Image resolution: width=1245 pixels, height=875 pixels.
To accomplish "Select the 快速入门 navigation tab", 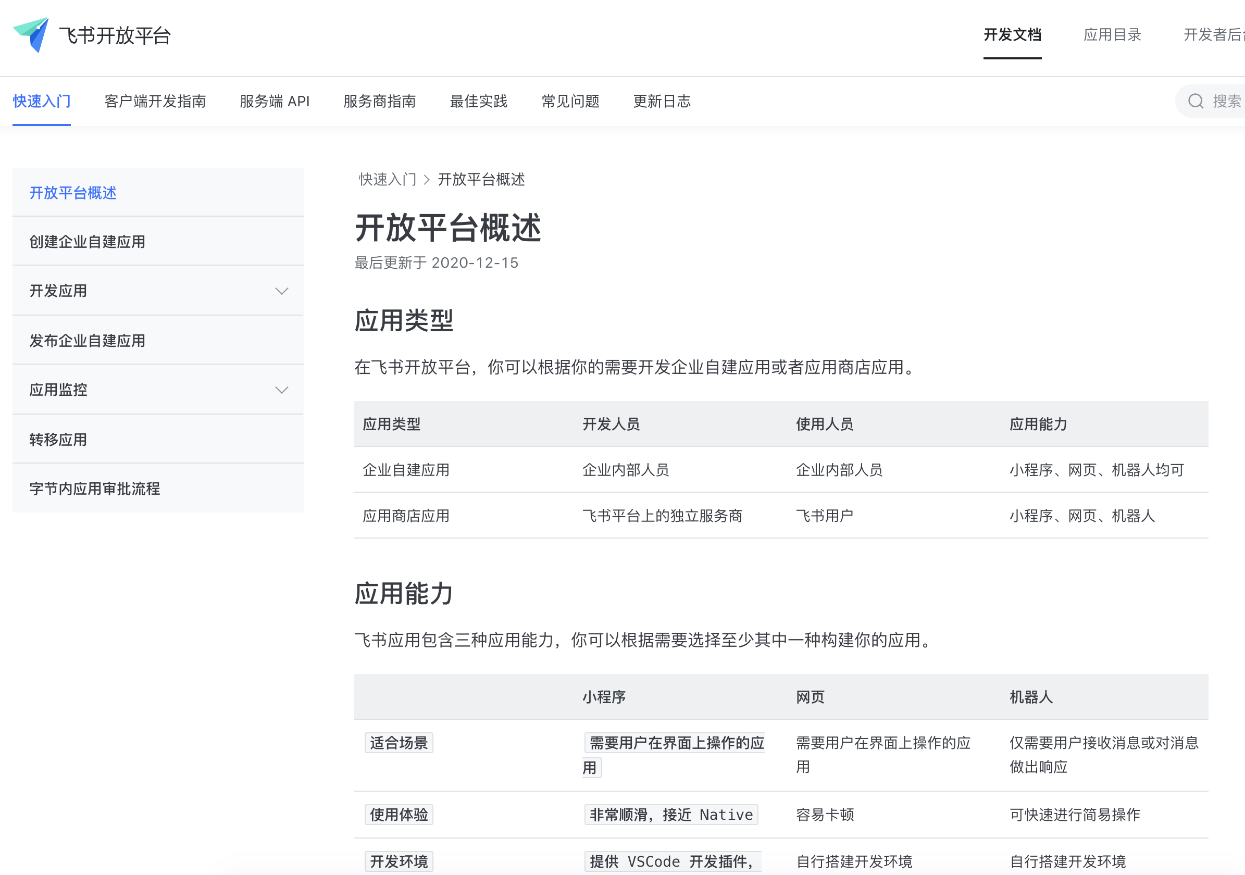I will coord(42,102).
